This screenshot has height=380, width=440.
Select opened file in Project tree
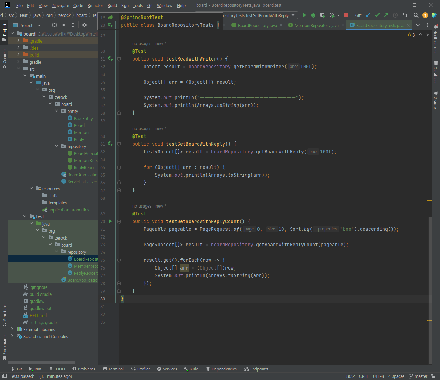click(54, 25)
